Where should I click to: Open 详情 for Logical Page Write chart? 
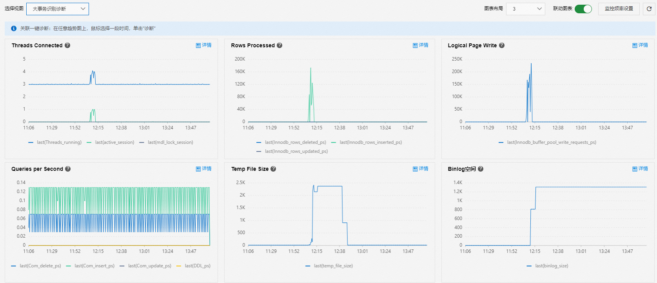(640, 45)
